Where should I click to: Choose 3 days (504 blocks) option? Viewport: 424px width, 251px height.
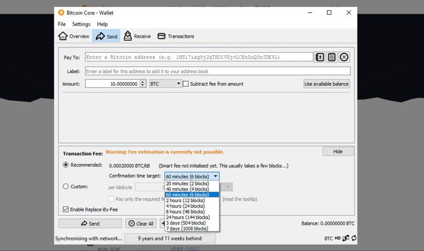coord(192,223)
